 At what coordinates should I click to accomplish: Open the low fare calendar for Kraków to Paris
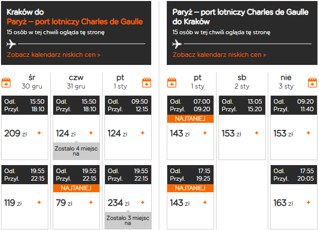54,55
